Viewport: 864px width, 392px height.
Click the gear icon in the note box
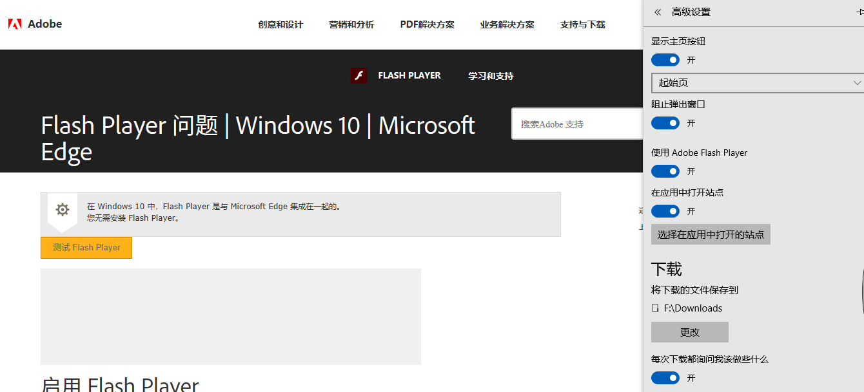click(x=63, y=209)
